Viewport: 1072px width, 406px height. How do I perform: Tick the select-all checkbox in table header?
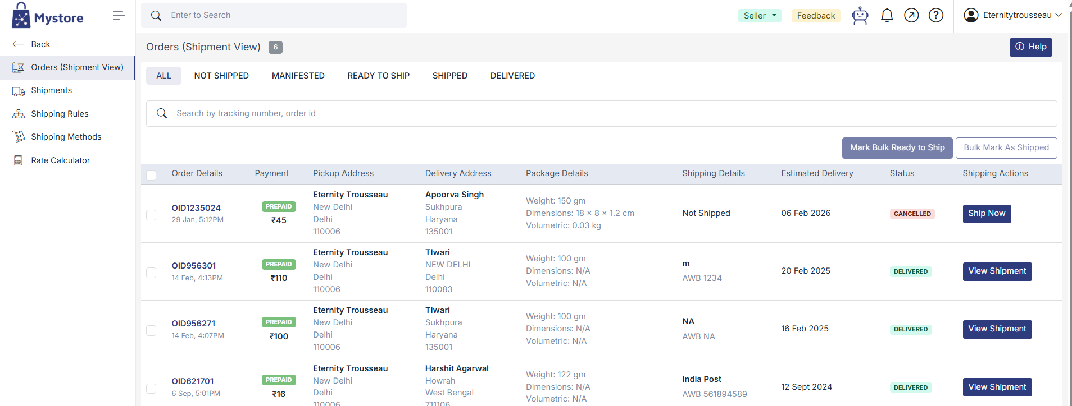(151, 175)
